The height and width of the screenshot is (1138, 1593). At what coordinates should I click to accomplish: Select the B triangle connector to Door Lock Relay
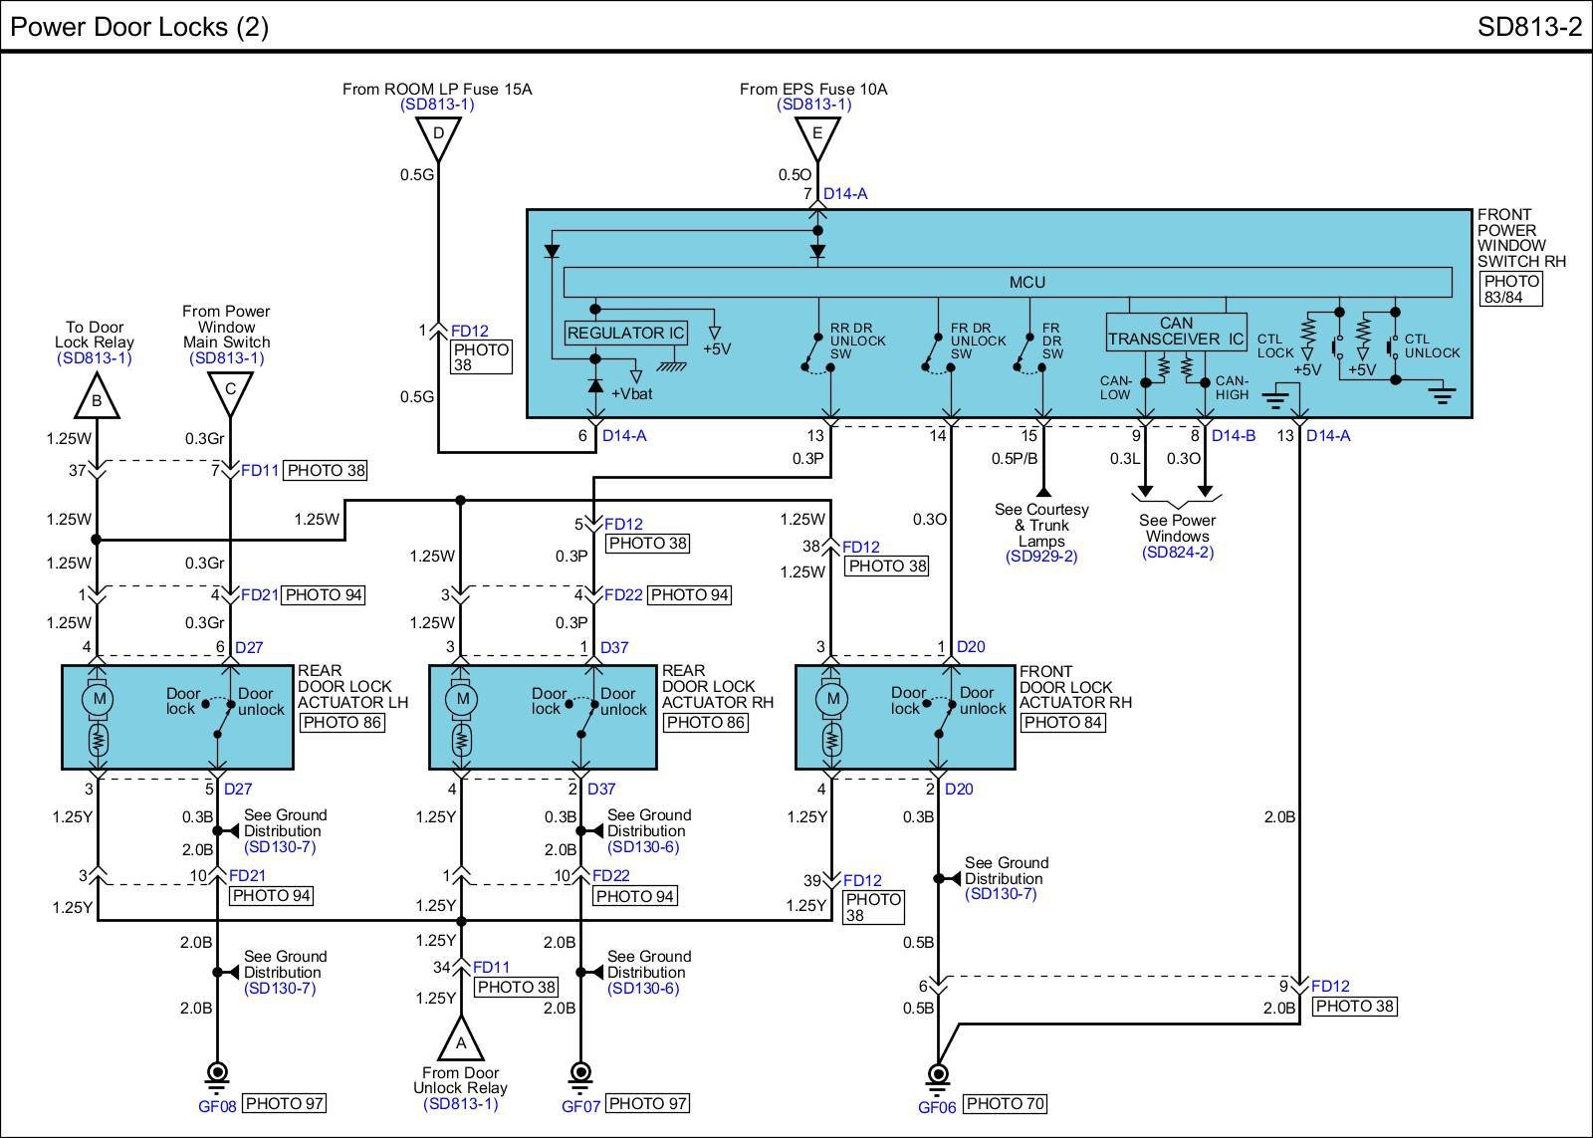[97, 398]
